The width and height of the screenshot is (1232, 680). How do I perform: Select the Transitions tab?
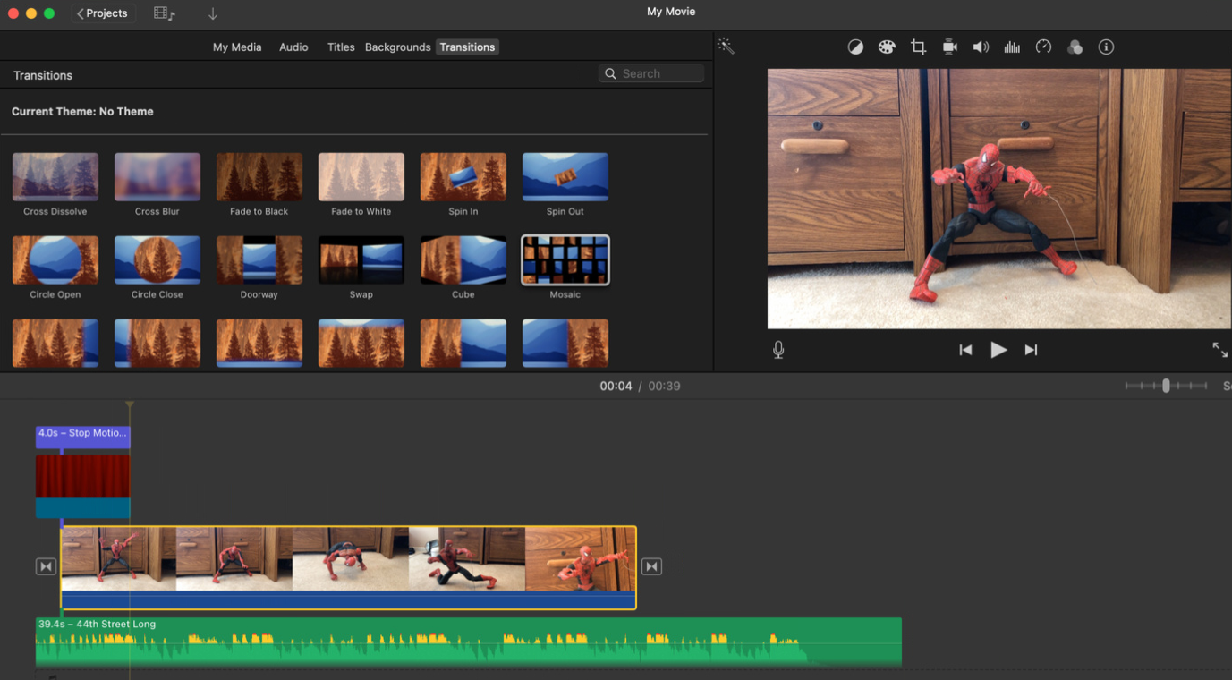[467, 47]
